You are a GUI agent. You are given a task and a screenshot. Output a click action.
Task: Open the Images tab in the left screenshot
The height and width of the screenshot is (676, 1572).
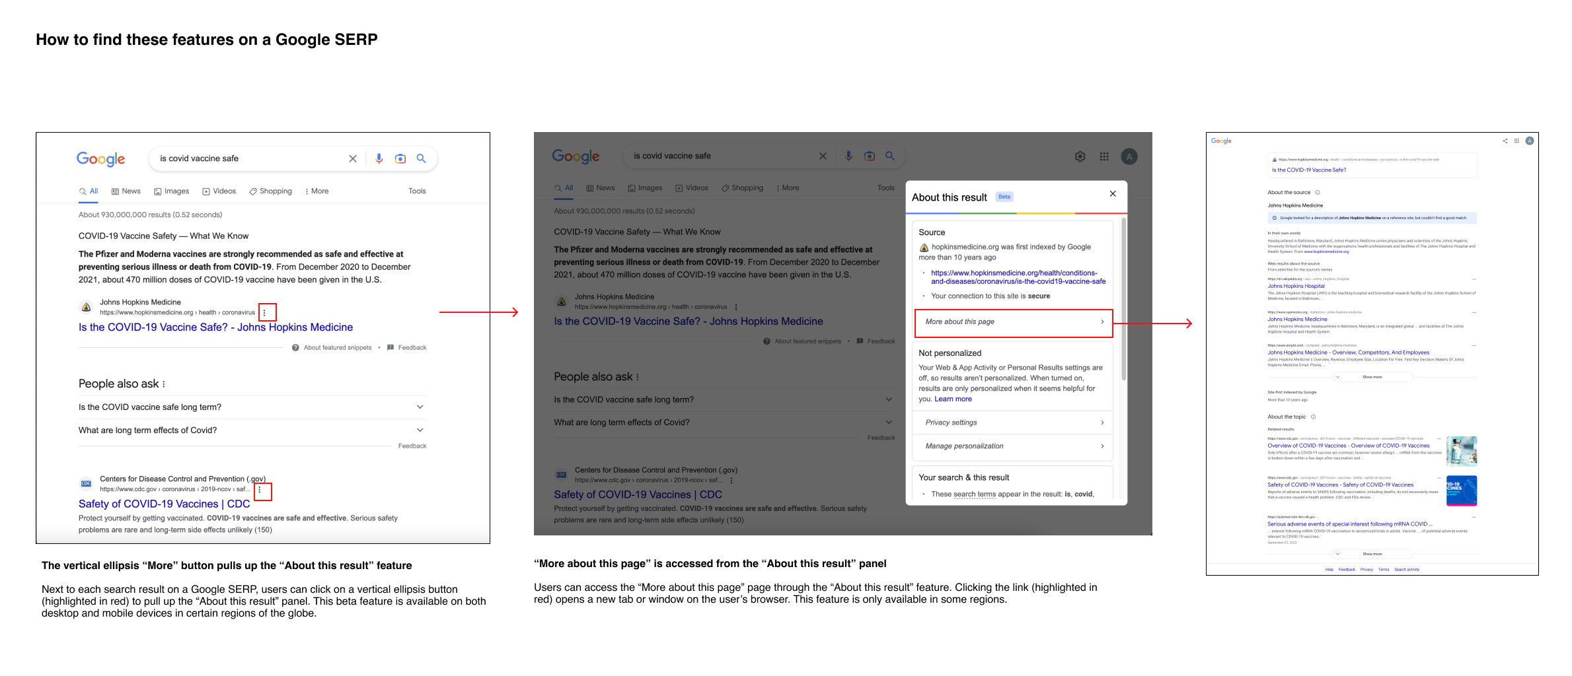coord(172,191)
